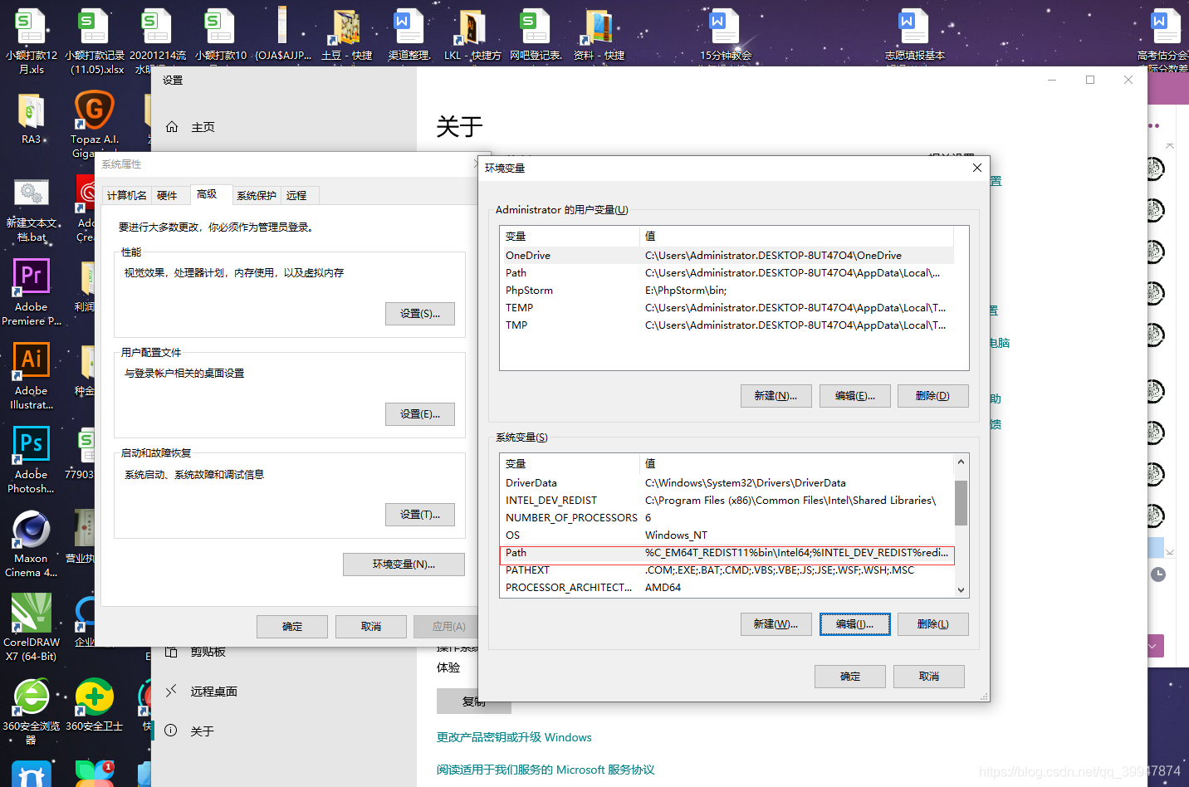
Task: Select the 土豆 shortcut folder icon
Action: tap(347, 36)
